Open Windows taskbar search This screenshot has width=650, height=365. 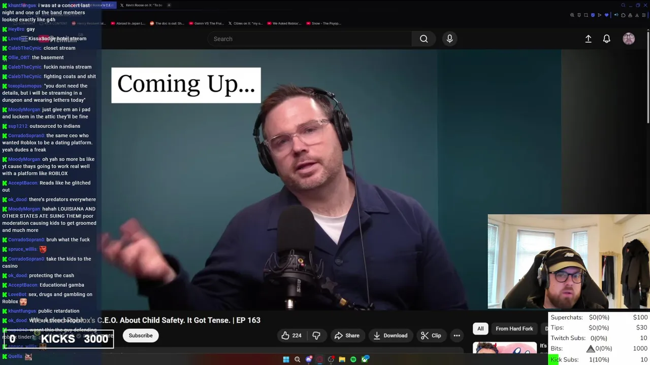[x=297, y=359]
